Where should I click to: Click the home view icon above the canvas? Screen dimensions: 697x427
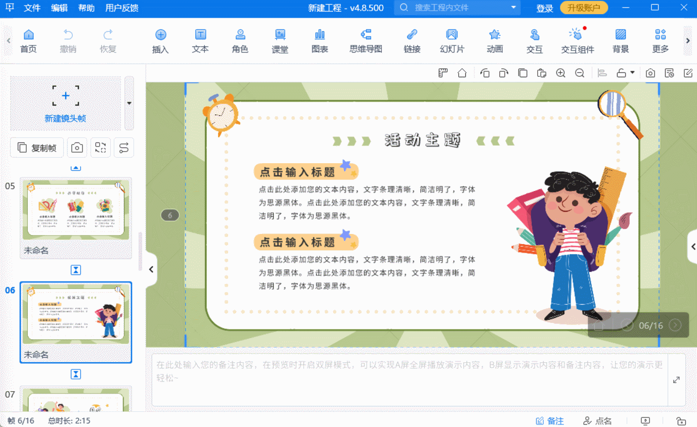click(462, 73)
